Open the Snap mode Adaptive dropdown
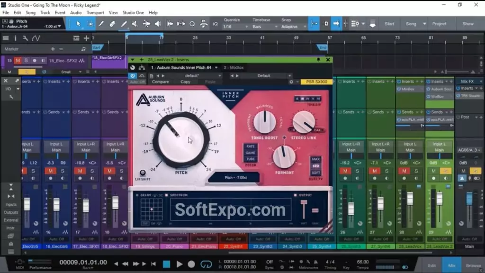This screenshot has width=485, height=273. (x=292, y=27)
